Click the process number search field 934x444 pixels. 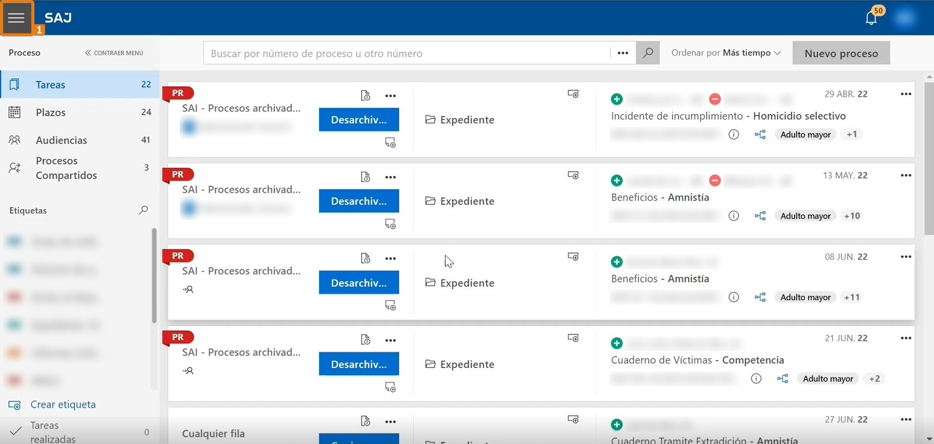(x=407, y=53)
